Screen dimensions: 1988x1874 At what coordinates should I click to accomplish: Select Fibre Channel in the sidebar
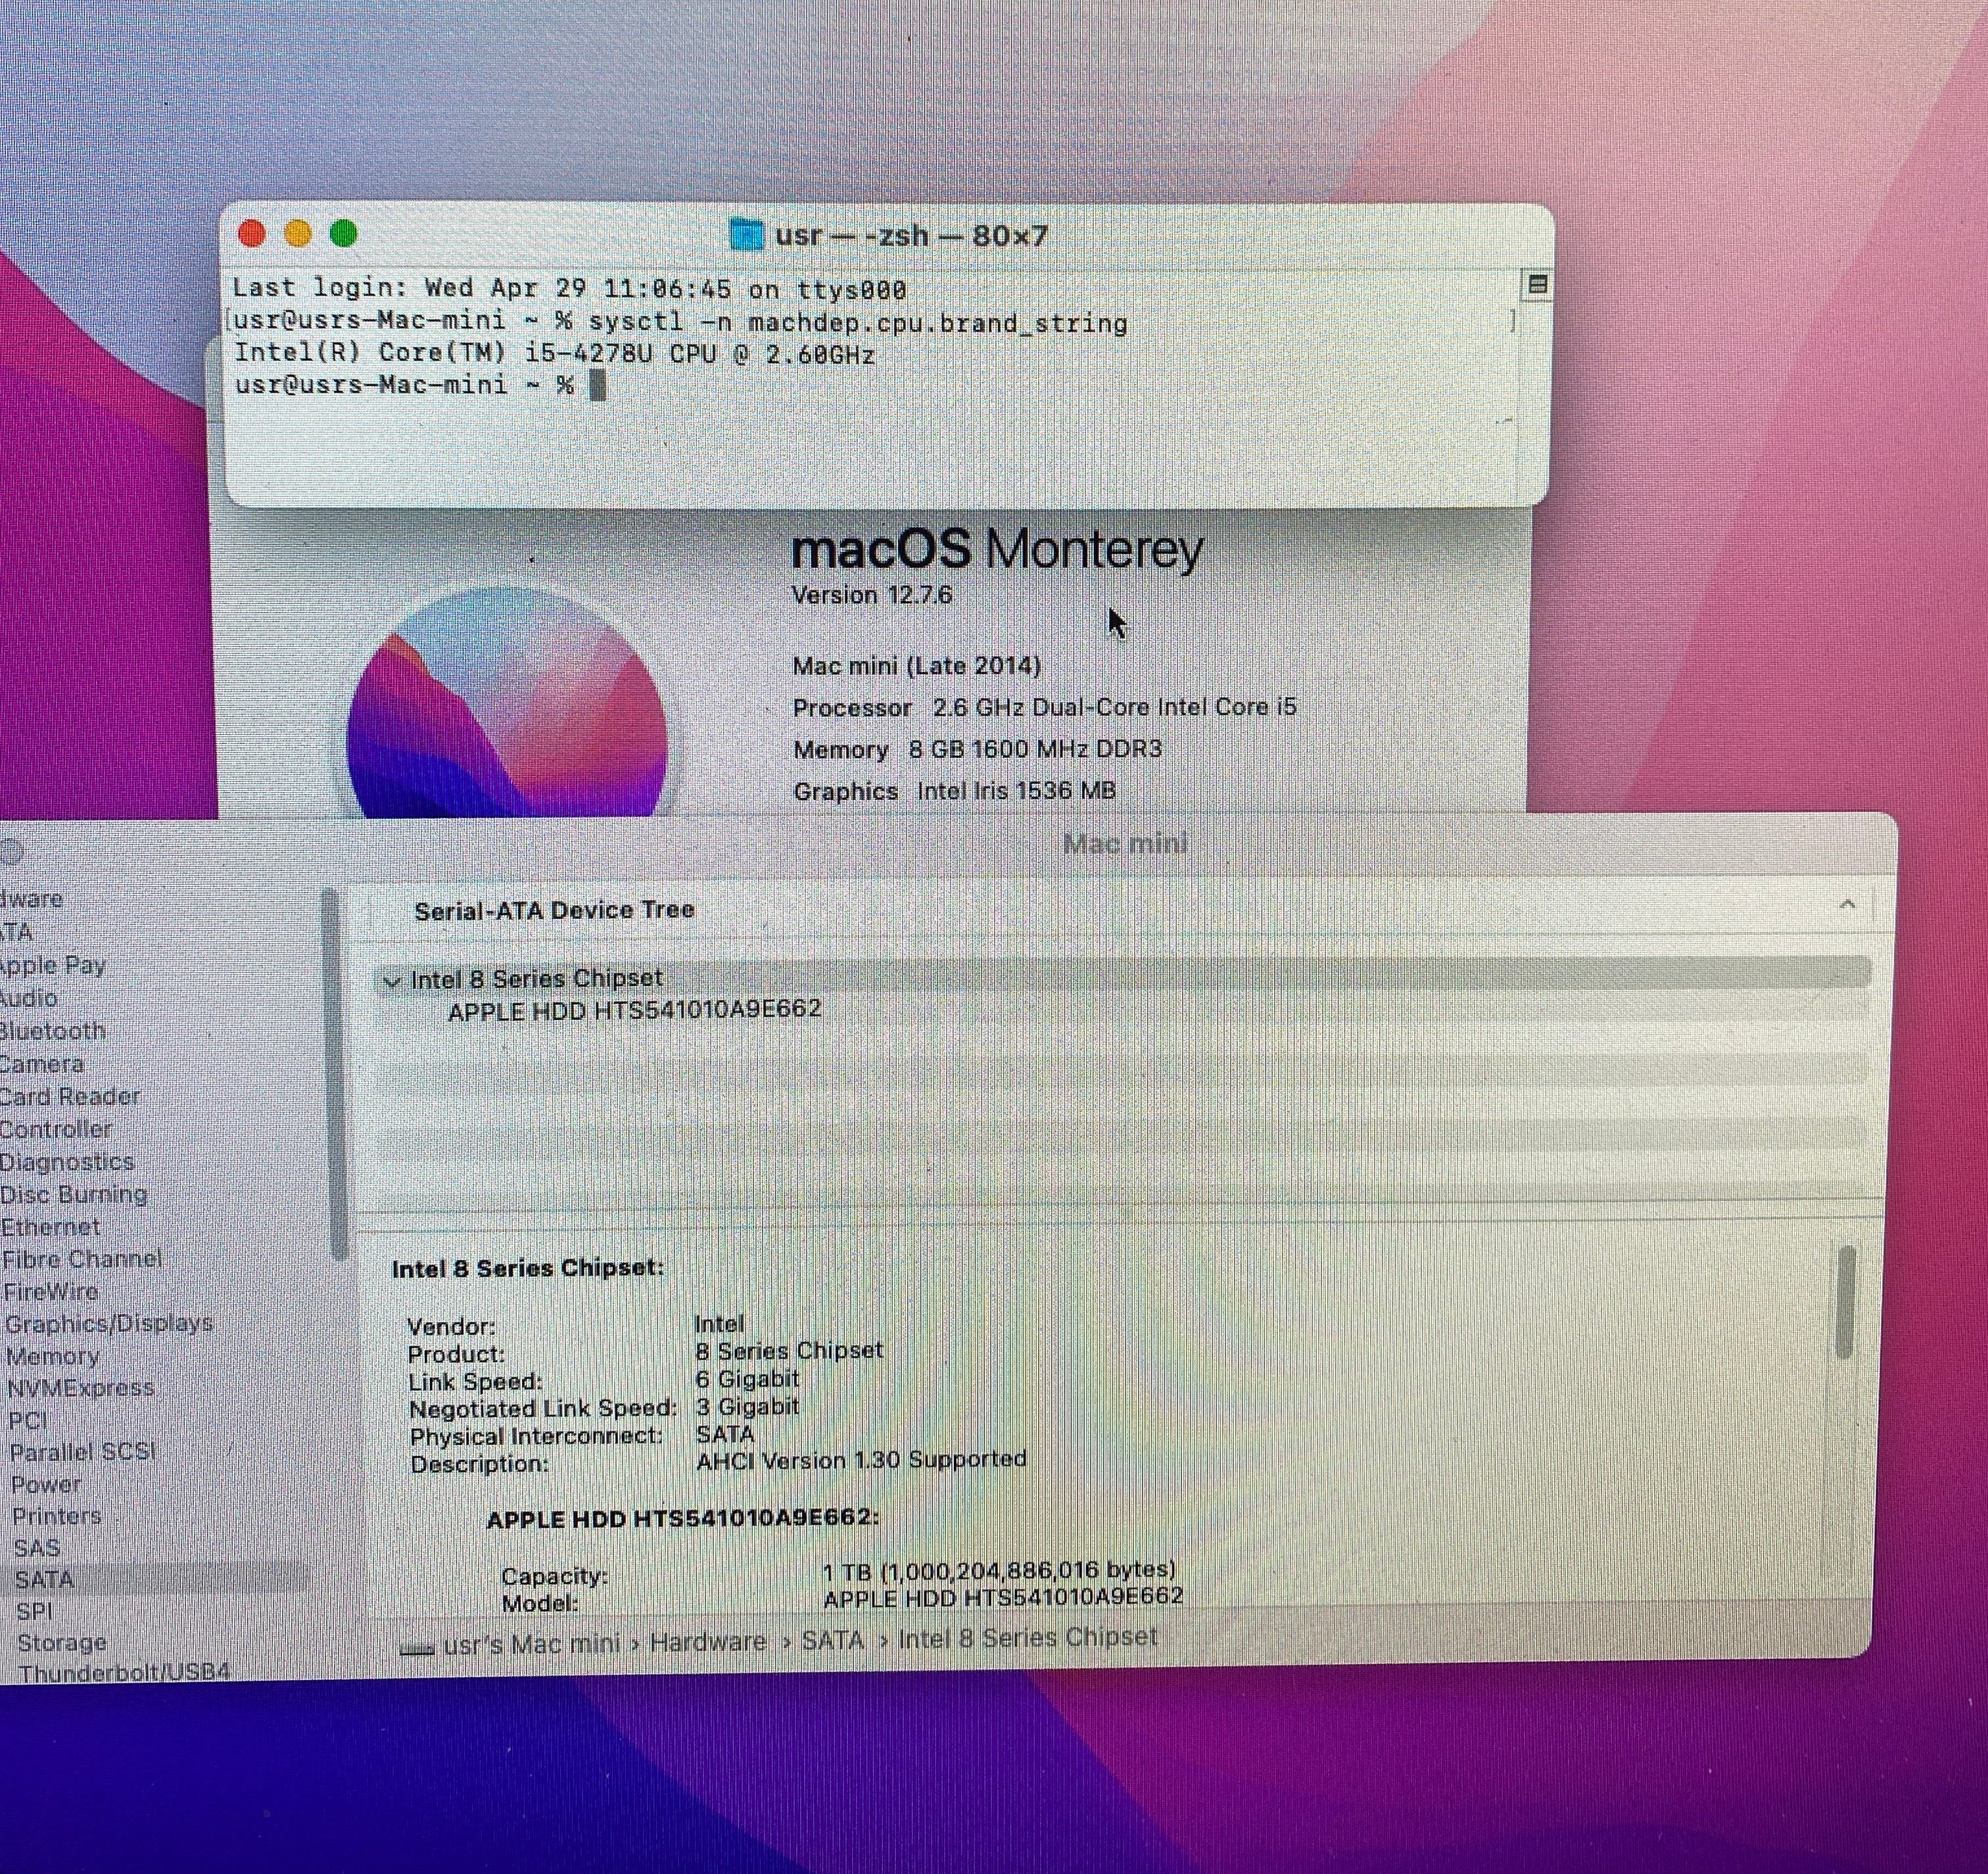[81, 1259]
